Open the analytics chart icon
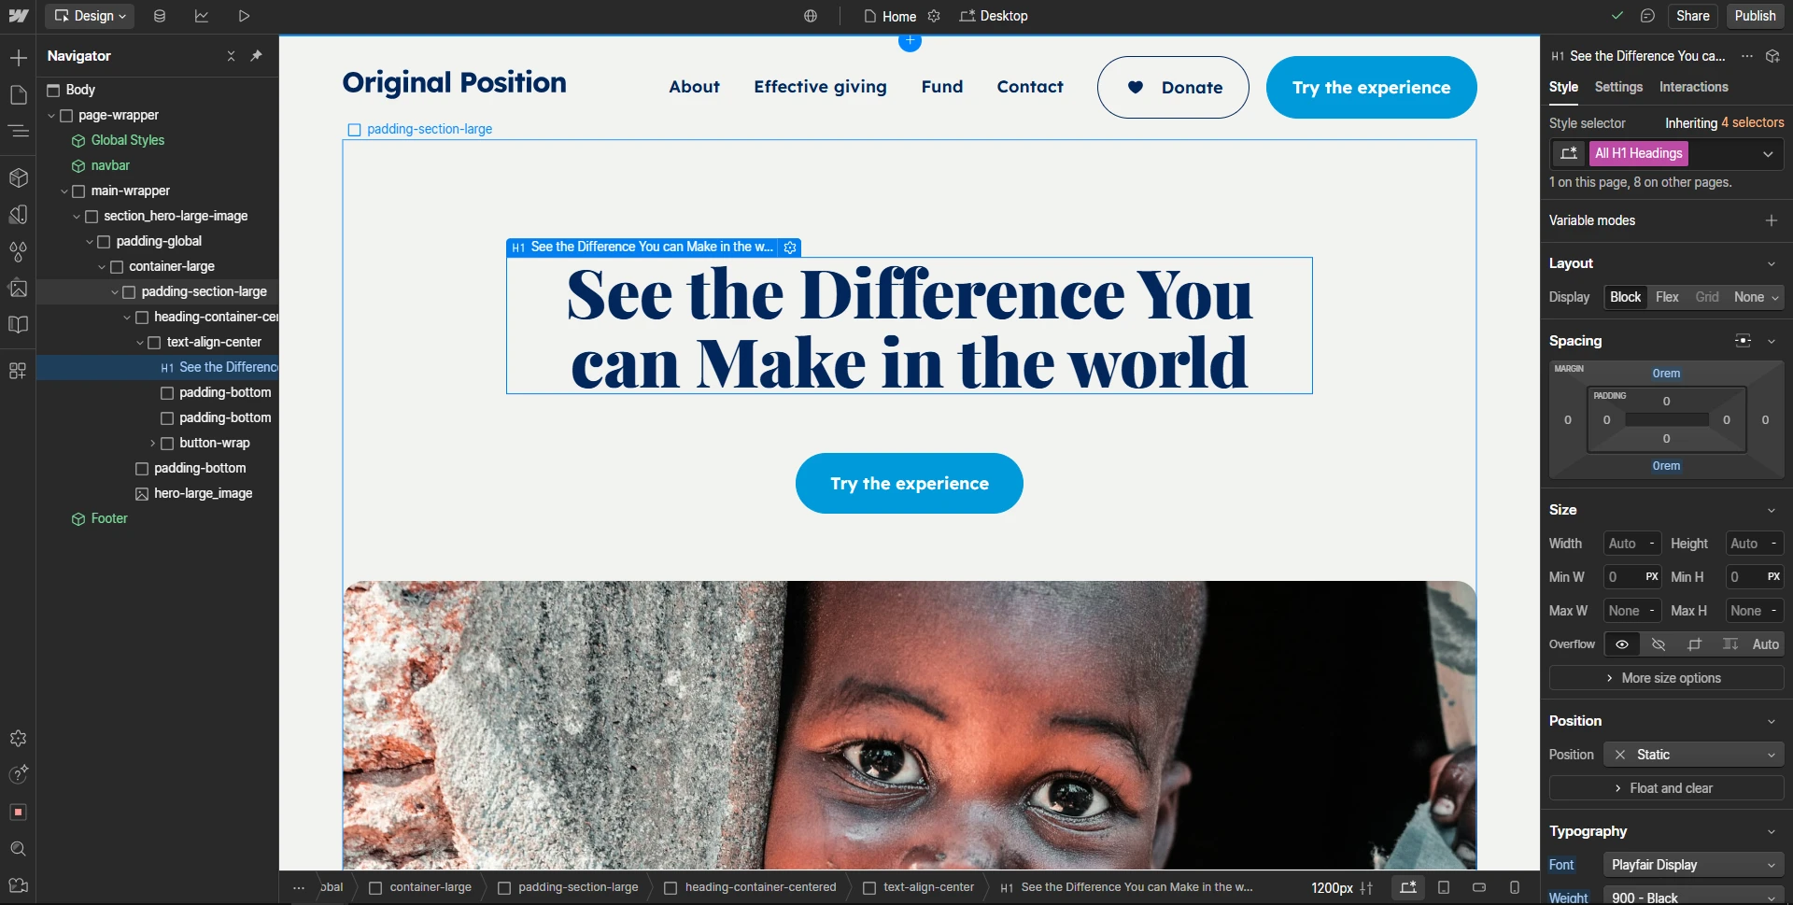1793x905 pixels. pyautogui.click(x=202, y=16)
